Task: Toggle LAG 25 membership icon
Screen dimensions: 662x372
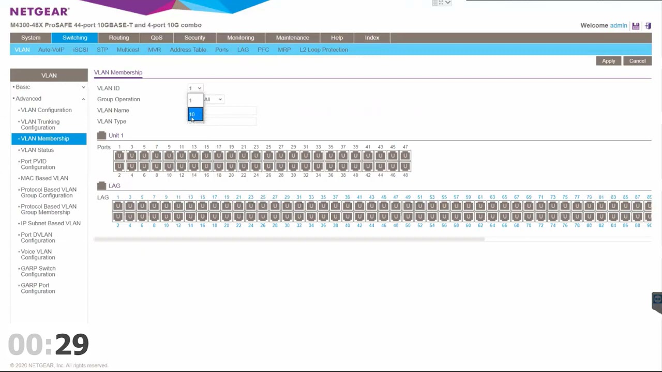Action: click(263, 206)
